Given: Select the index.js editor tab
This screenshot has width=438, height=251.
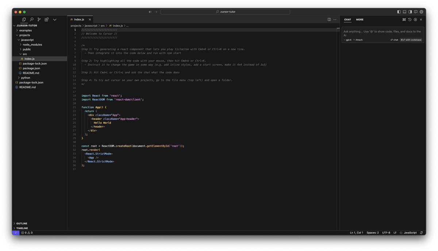Looking at the screenshot, I should coord(80,19).
